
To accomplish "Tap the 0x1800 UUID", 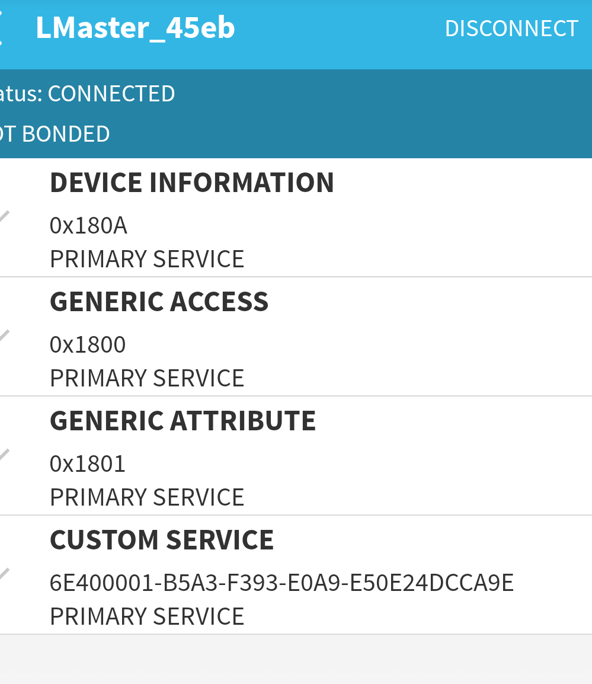I will 88,344.
